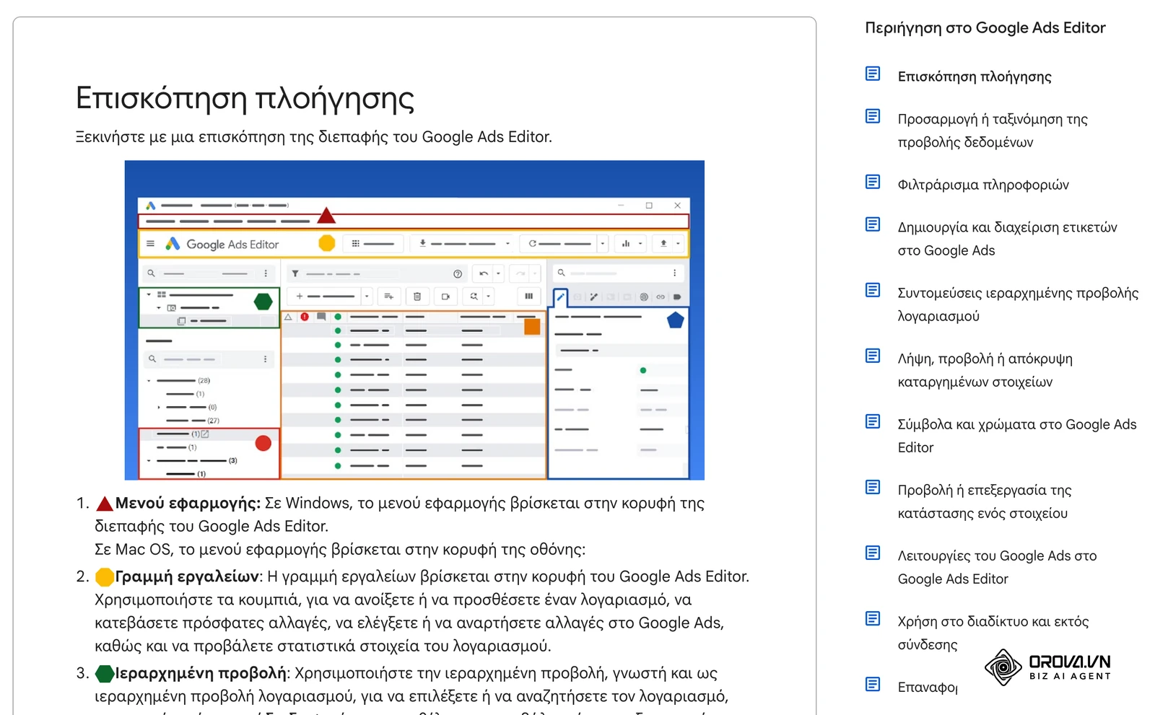The image size is (1155, 715).
Task: Click the sidebar heading 'Περιήγηση στο Google Ads Editor'
Action: pos(985,28)
